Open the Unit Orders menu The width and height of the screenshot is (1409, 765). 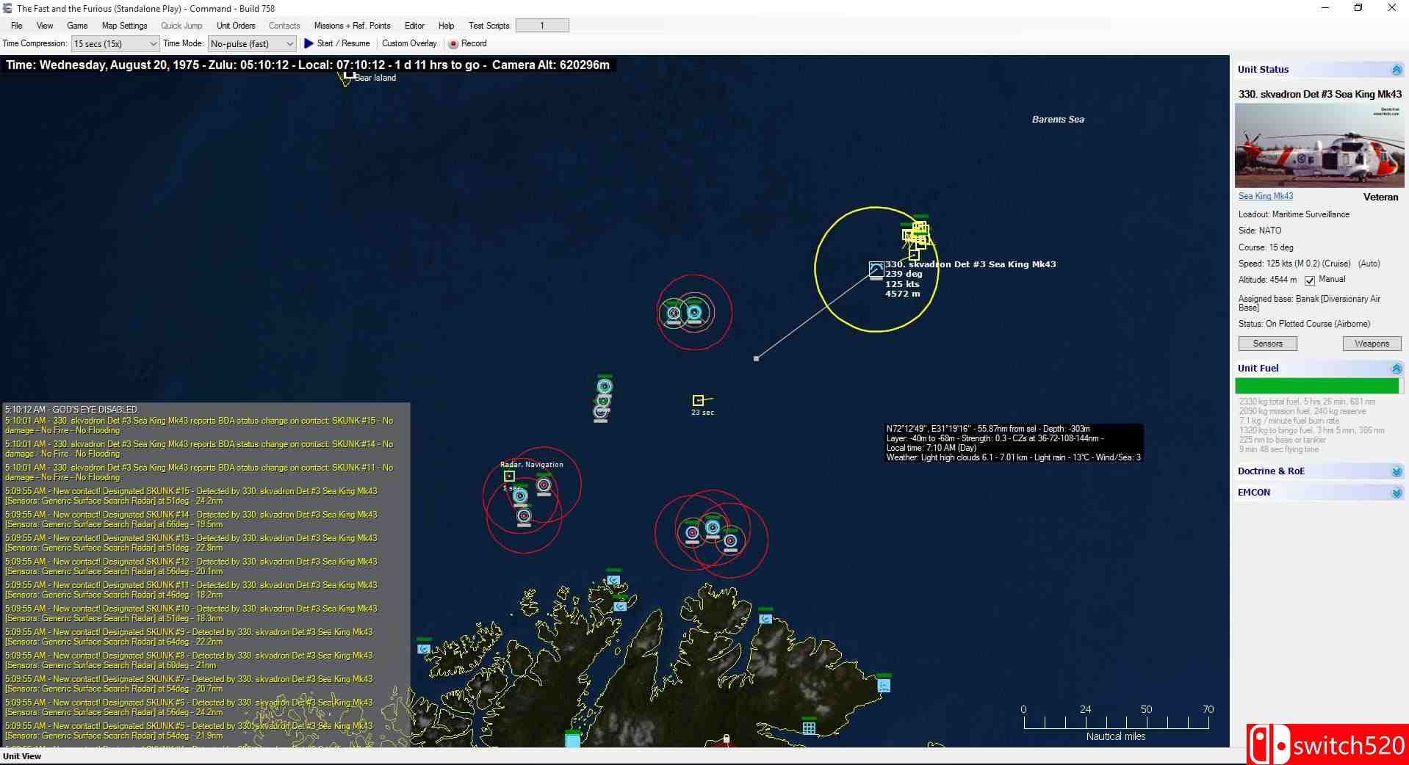point(236,26)
